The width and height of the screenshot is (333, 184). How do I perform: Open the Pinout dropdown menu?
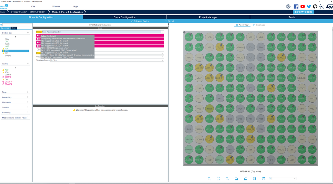[169, 21]
